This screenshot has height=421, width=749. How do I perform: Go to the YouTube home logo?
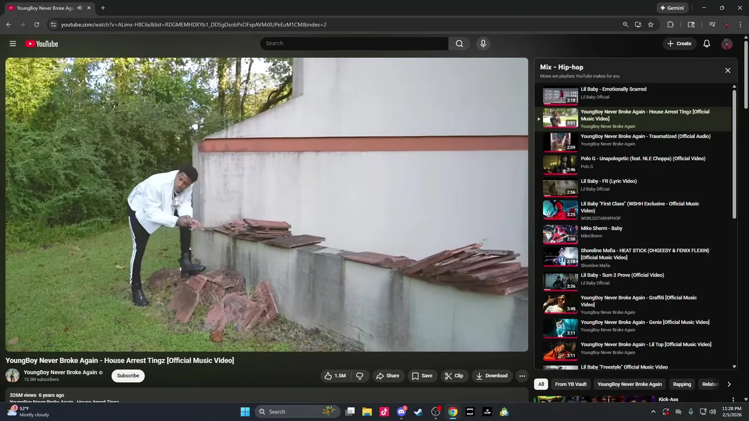[x=42, y=44]
